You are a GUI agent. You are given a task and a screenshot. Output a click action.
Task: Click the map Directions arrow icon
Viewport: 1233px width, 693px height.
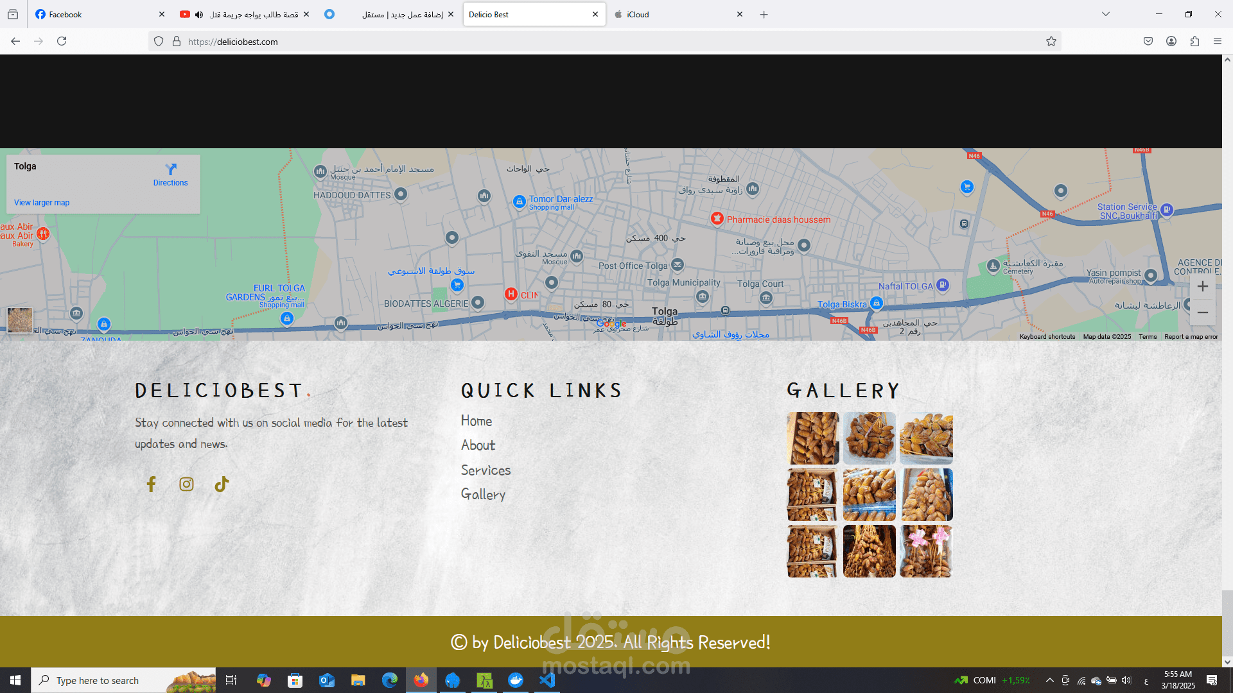coord(171,169)
